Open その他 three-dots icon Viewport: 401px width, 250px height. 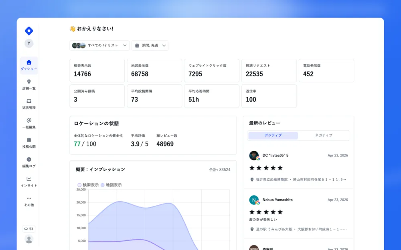[x=29, y=198]
